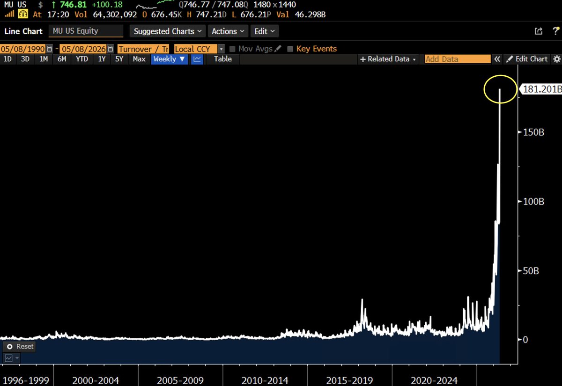Image resolution: width=562 pixels, height=386 pixels.
Task: Click the Edit Chart button
Action: pos(527,59)
